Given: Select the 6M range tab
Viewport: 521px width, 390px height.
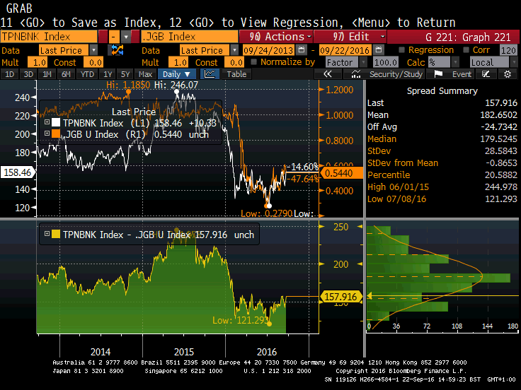Looking at the screenshot, I should tap(66, 74).
